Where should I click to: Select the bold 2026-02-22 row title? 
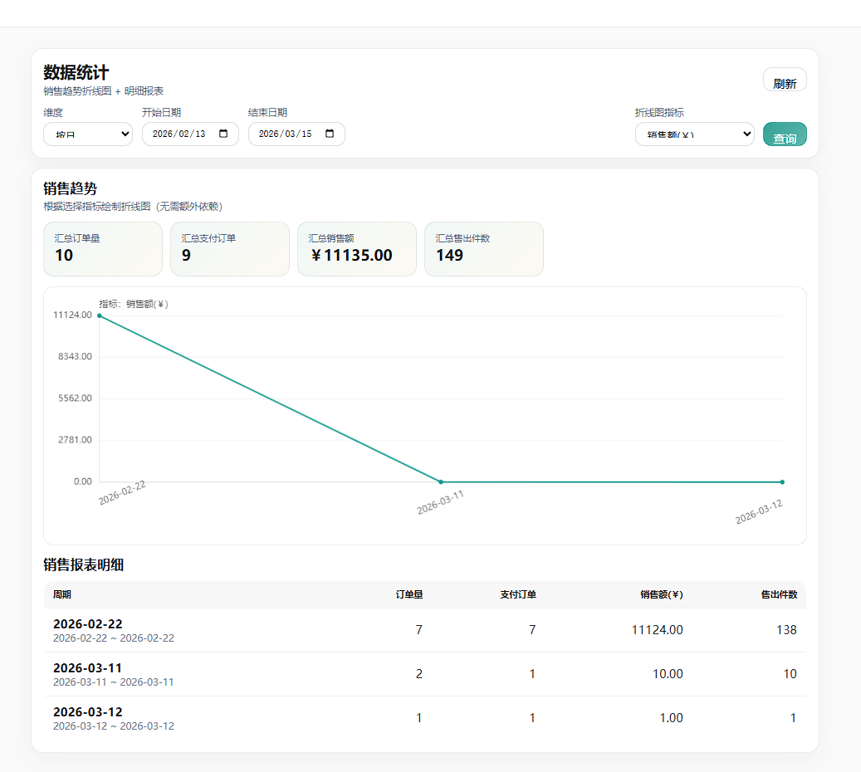tap(88, 624)
